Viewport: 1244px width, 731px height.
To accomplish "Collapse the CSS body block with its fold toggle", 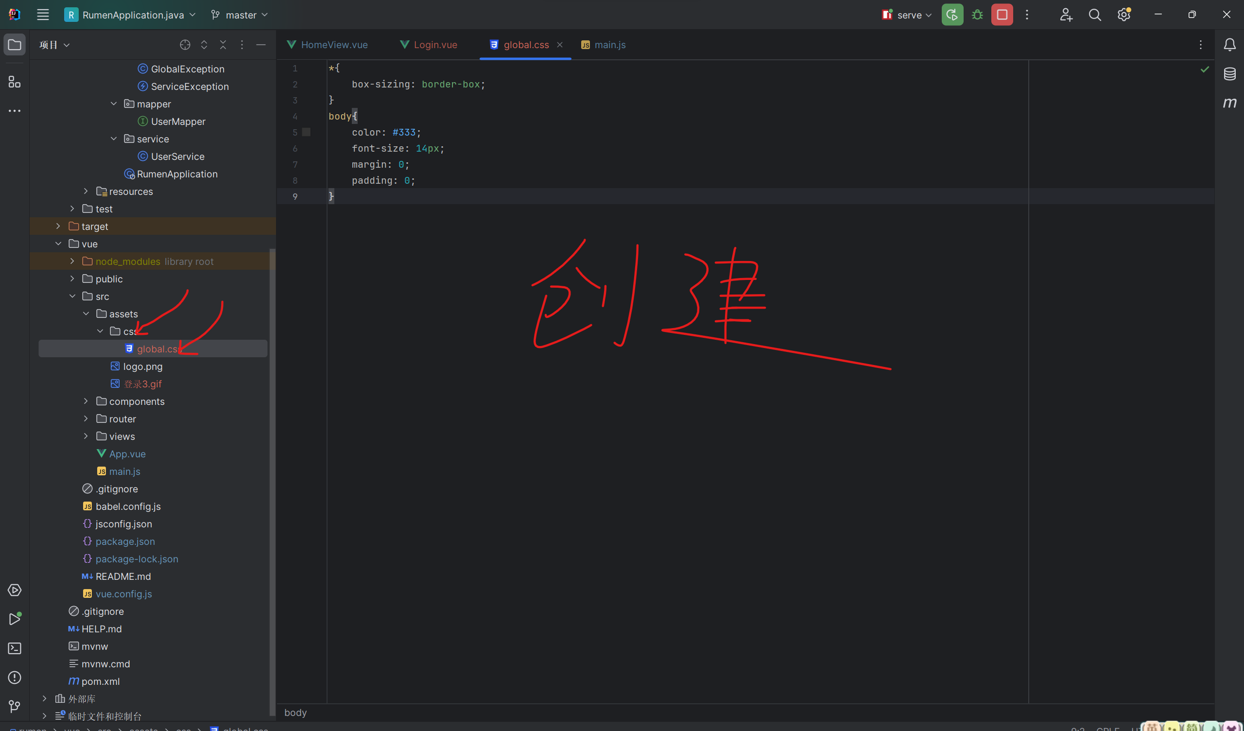I will click(x=321, y=117).
